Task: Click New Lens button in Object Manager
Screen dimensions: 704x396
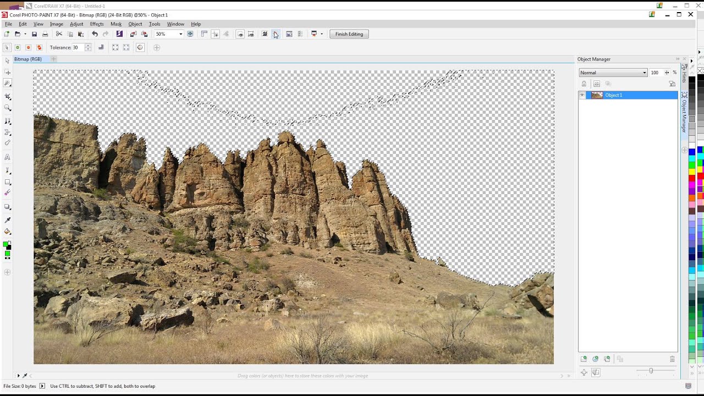Action: (596, 359)
